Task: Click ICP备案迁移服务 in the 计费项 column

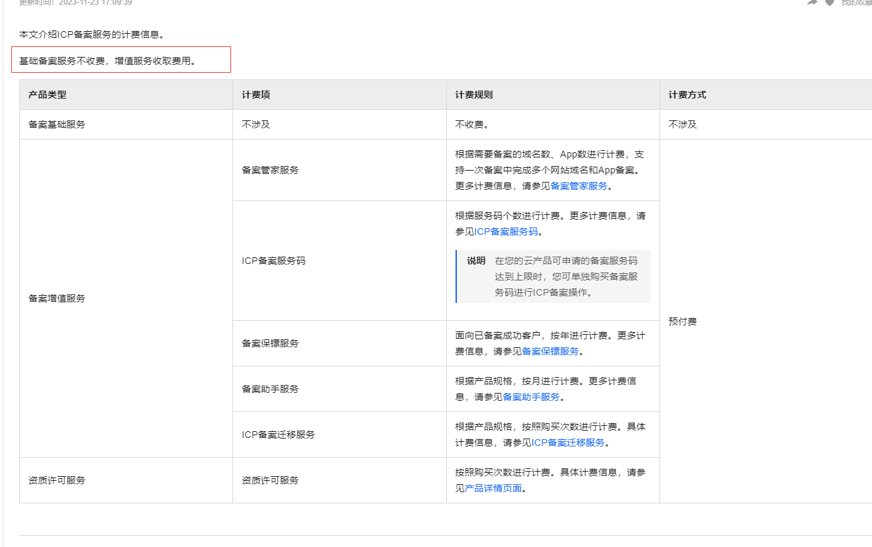Action: click(340, 435)
